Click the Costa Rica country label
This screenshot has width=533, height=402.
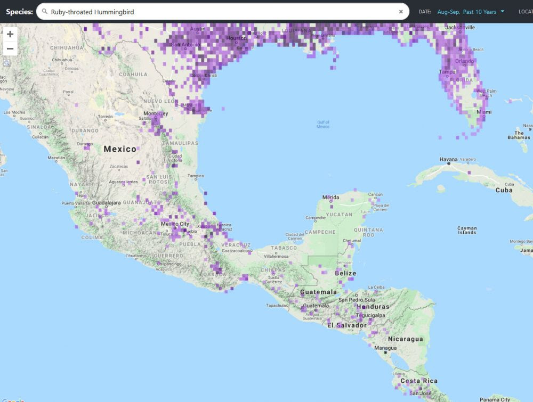click(419, 381)
